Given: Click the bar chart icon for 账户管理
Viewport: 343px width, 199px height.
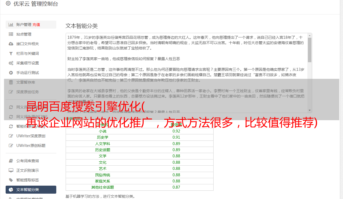Looking at the screenshot, I should (11, 25).
